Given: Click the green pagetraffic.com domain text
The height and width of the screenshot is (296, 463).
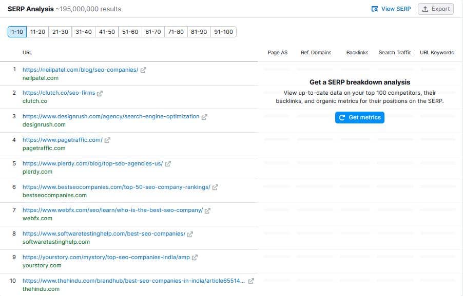Looking at the screenshot, I should [x=44, y=148].
